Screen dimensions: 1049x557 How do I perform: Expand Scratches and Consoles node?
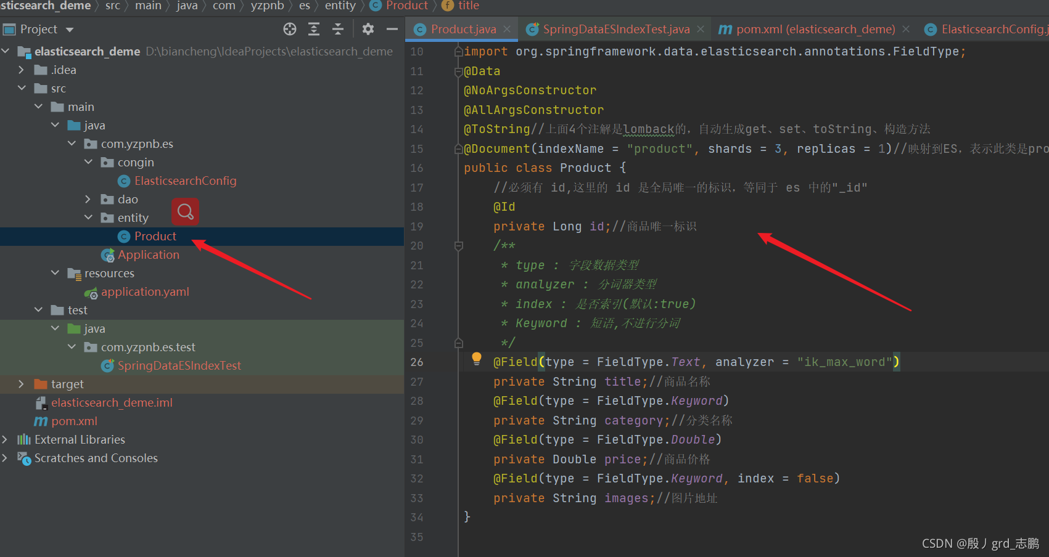(x=6, y=458)
